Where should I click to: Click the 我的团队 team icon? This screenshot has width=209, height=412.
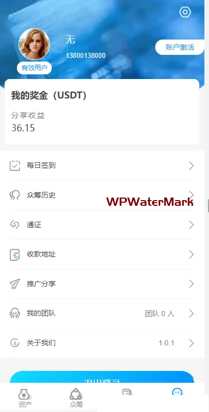coord(15,313)
